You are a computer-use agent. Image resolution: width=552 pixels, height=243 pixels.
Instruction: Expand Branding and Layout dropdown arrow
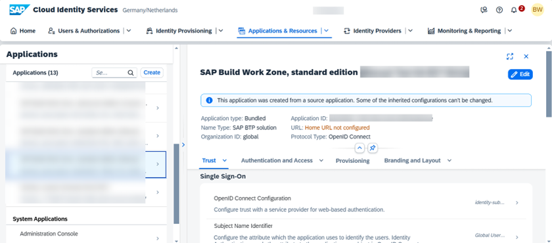[449, 160]
